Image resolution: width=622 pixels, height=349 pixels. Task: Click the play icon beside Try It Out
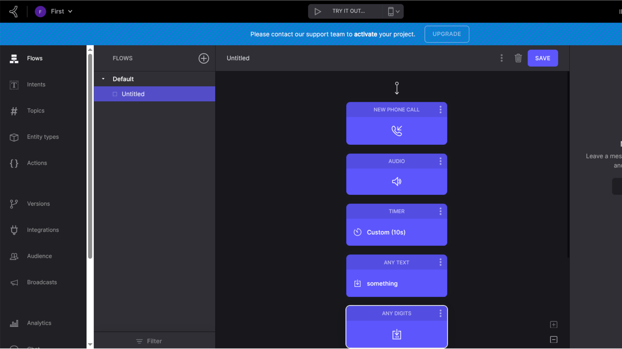tap(317, 12)
